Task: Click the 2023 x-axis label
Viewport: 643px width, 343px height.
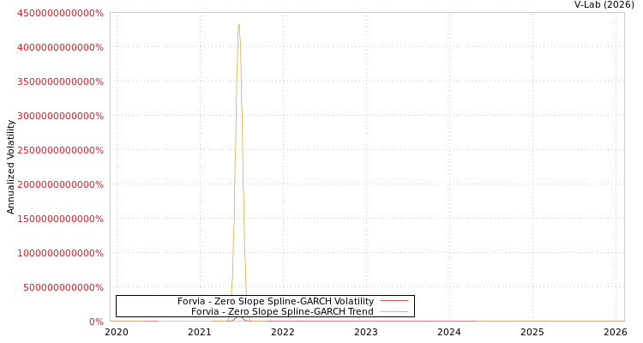Action: (366, 332)
